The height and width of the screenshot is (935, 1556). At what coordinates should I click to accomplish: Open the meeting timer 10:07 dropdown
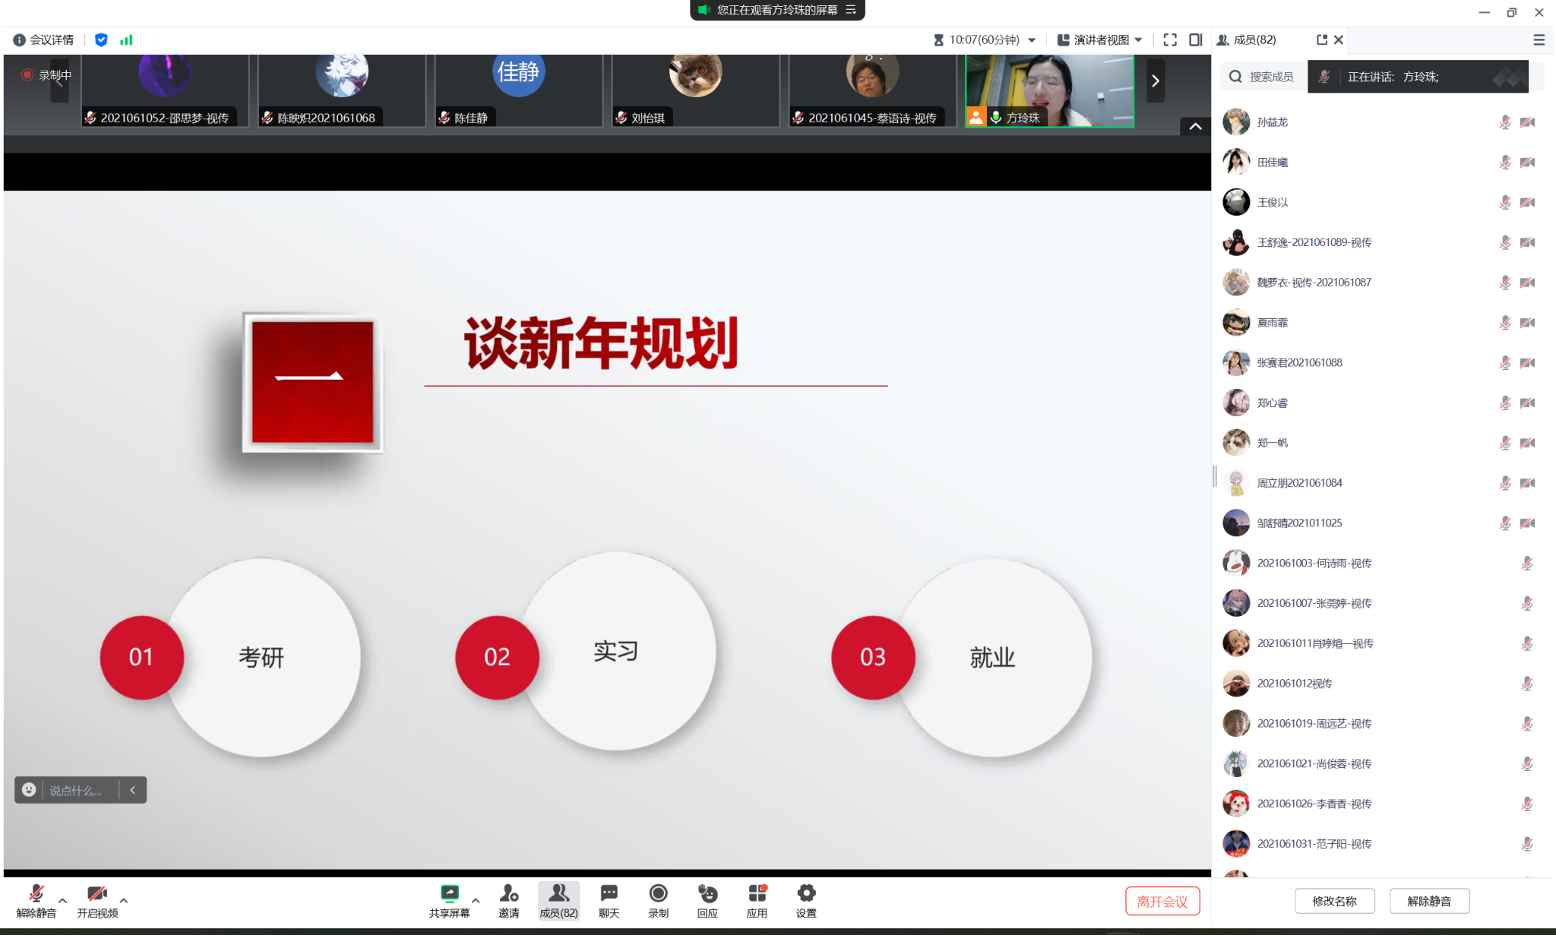(x=1031, y=39)
